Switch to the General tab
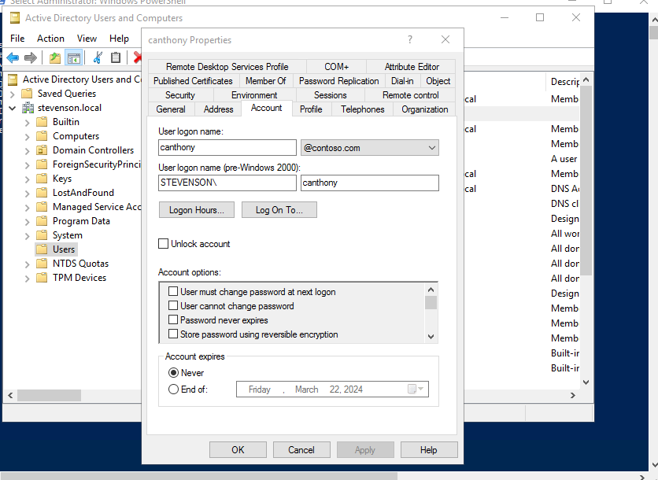658x480 pixels. [x=171, y=109]
